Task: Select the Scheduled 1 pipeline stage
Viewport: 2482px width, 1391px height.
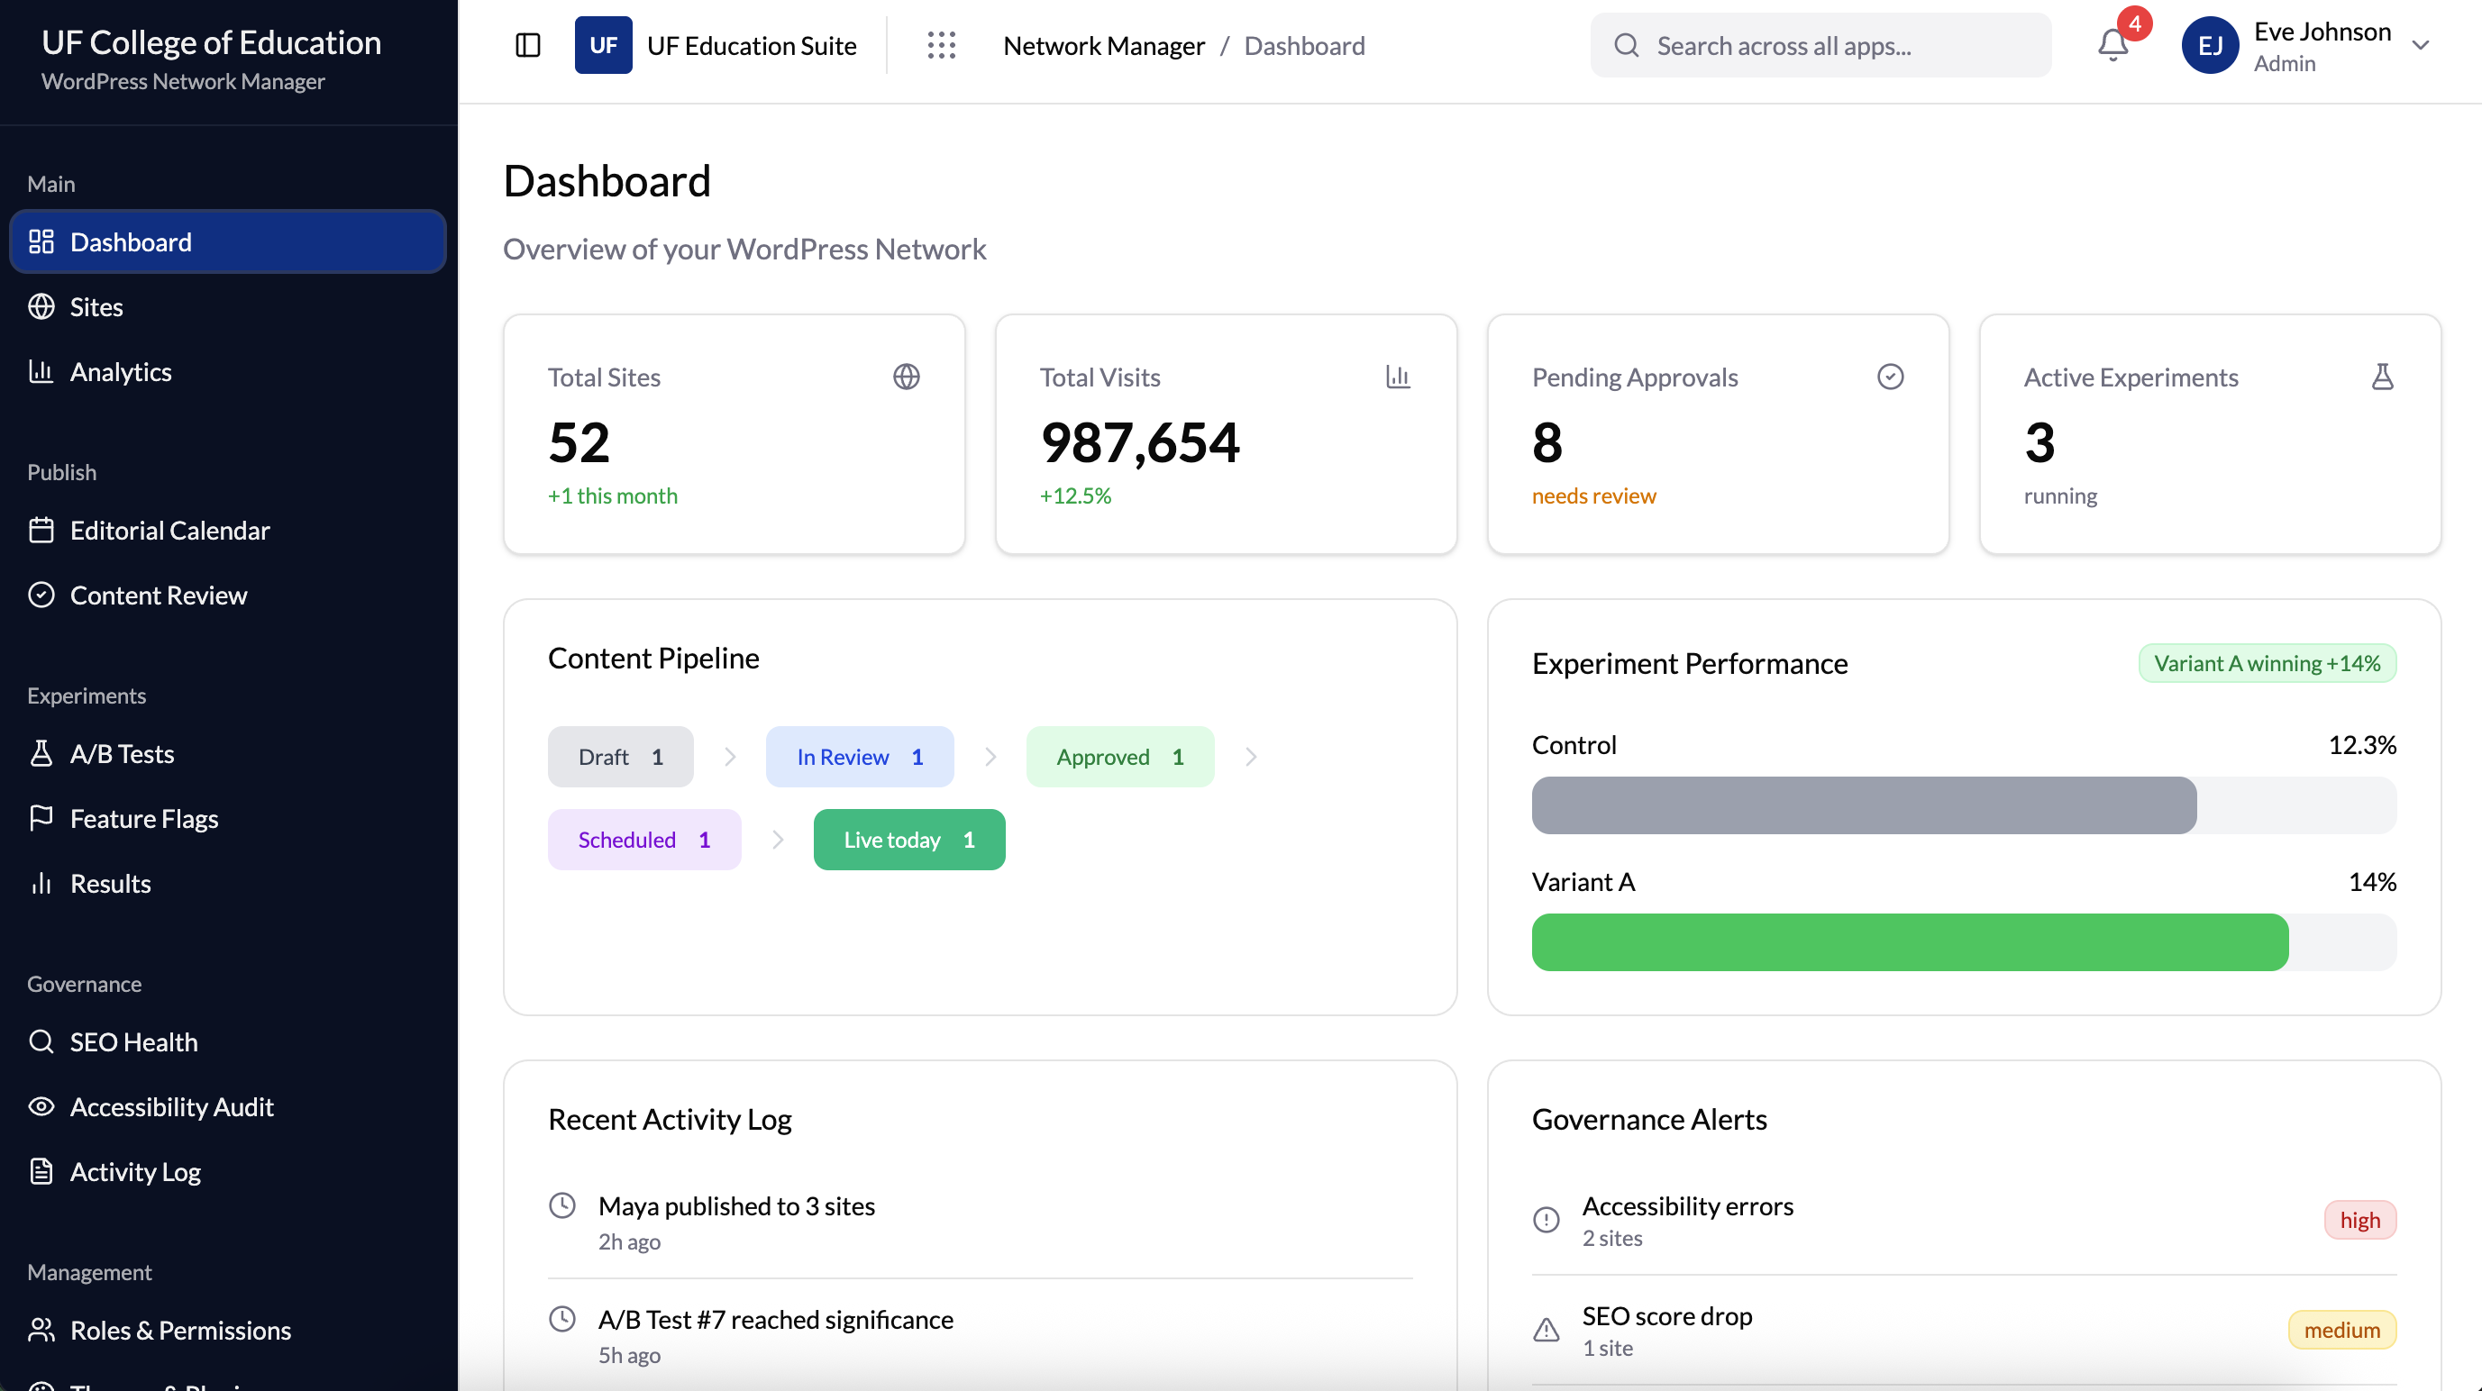Action: tap(643, 840)
